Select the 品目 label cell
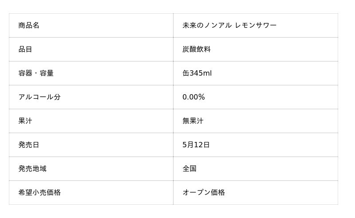The width and height of the screenshot is (355, 218). click(x=25, y=50)
